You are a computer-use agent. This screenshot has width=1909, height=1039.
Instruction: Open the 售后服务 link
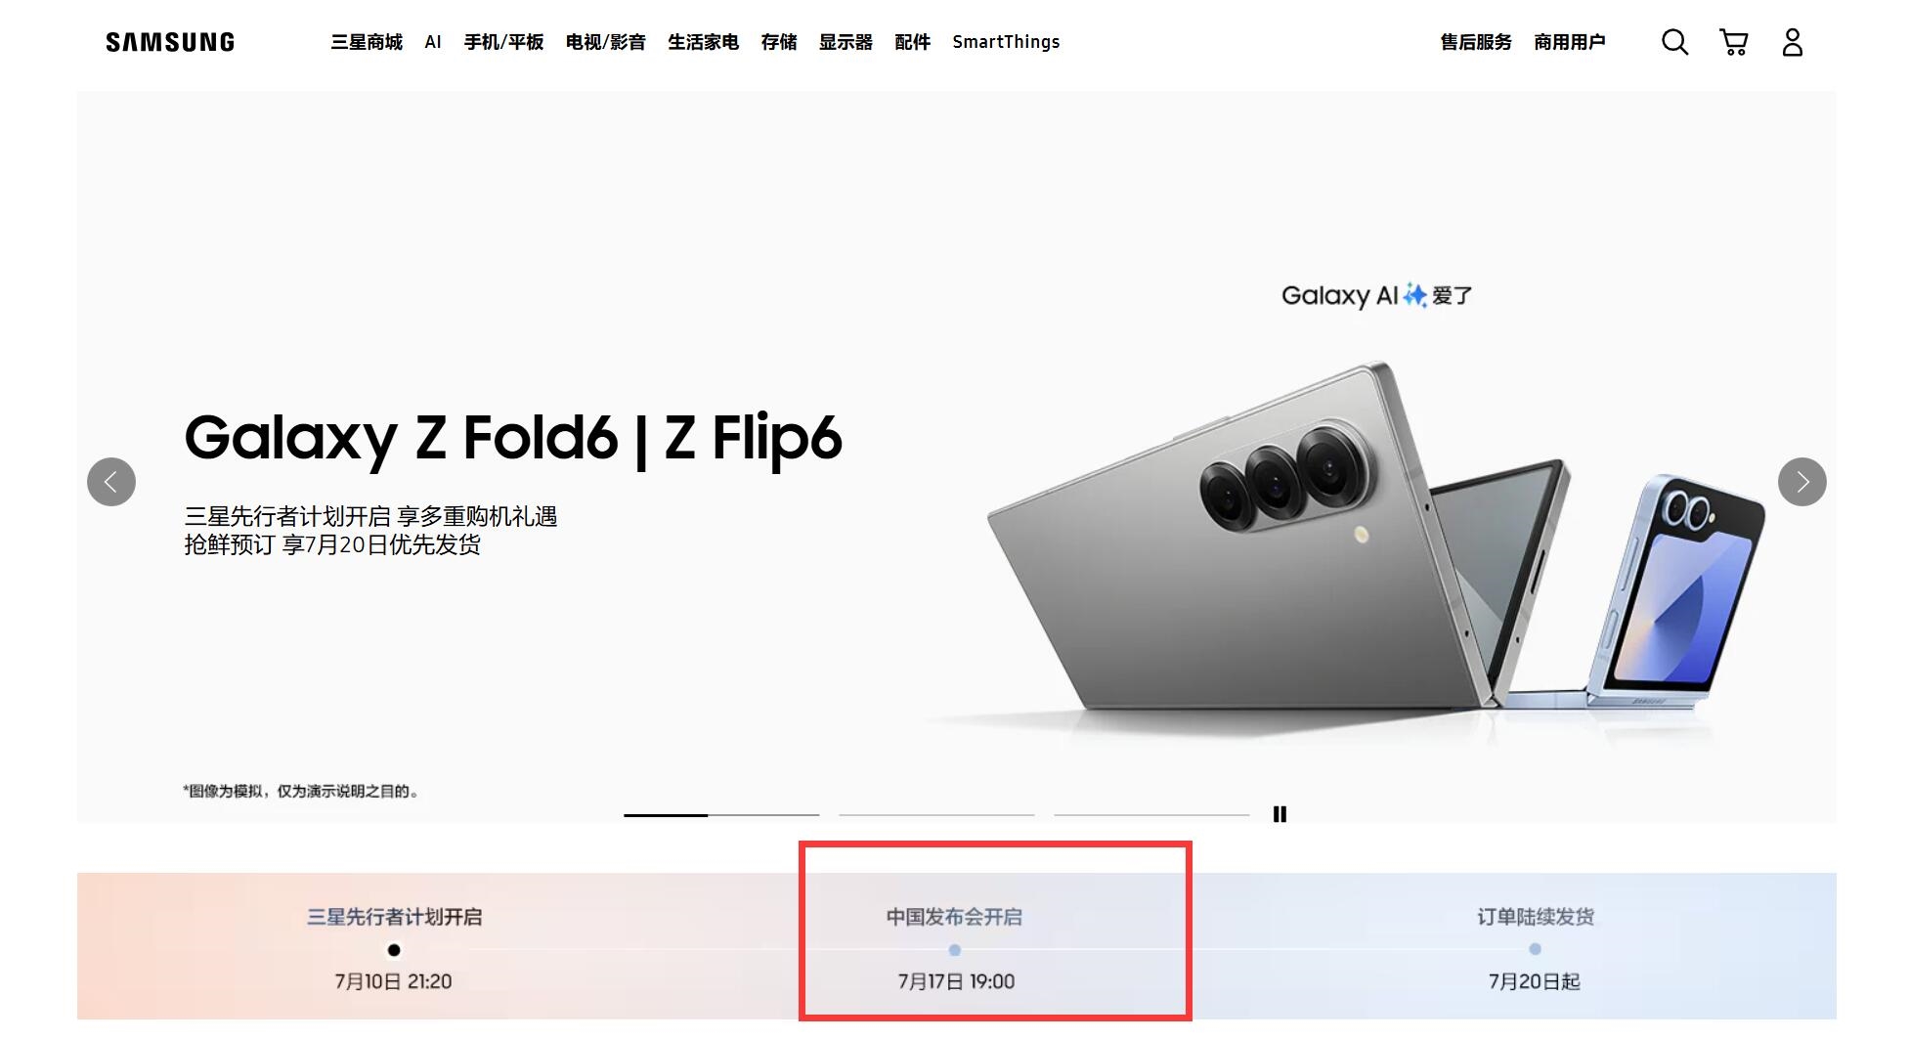pyautogui.click(x=1475, y=42)
